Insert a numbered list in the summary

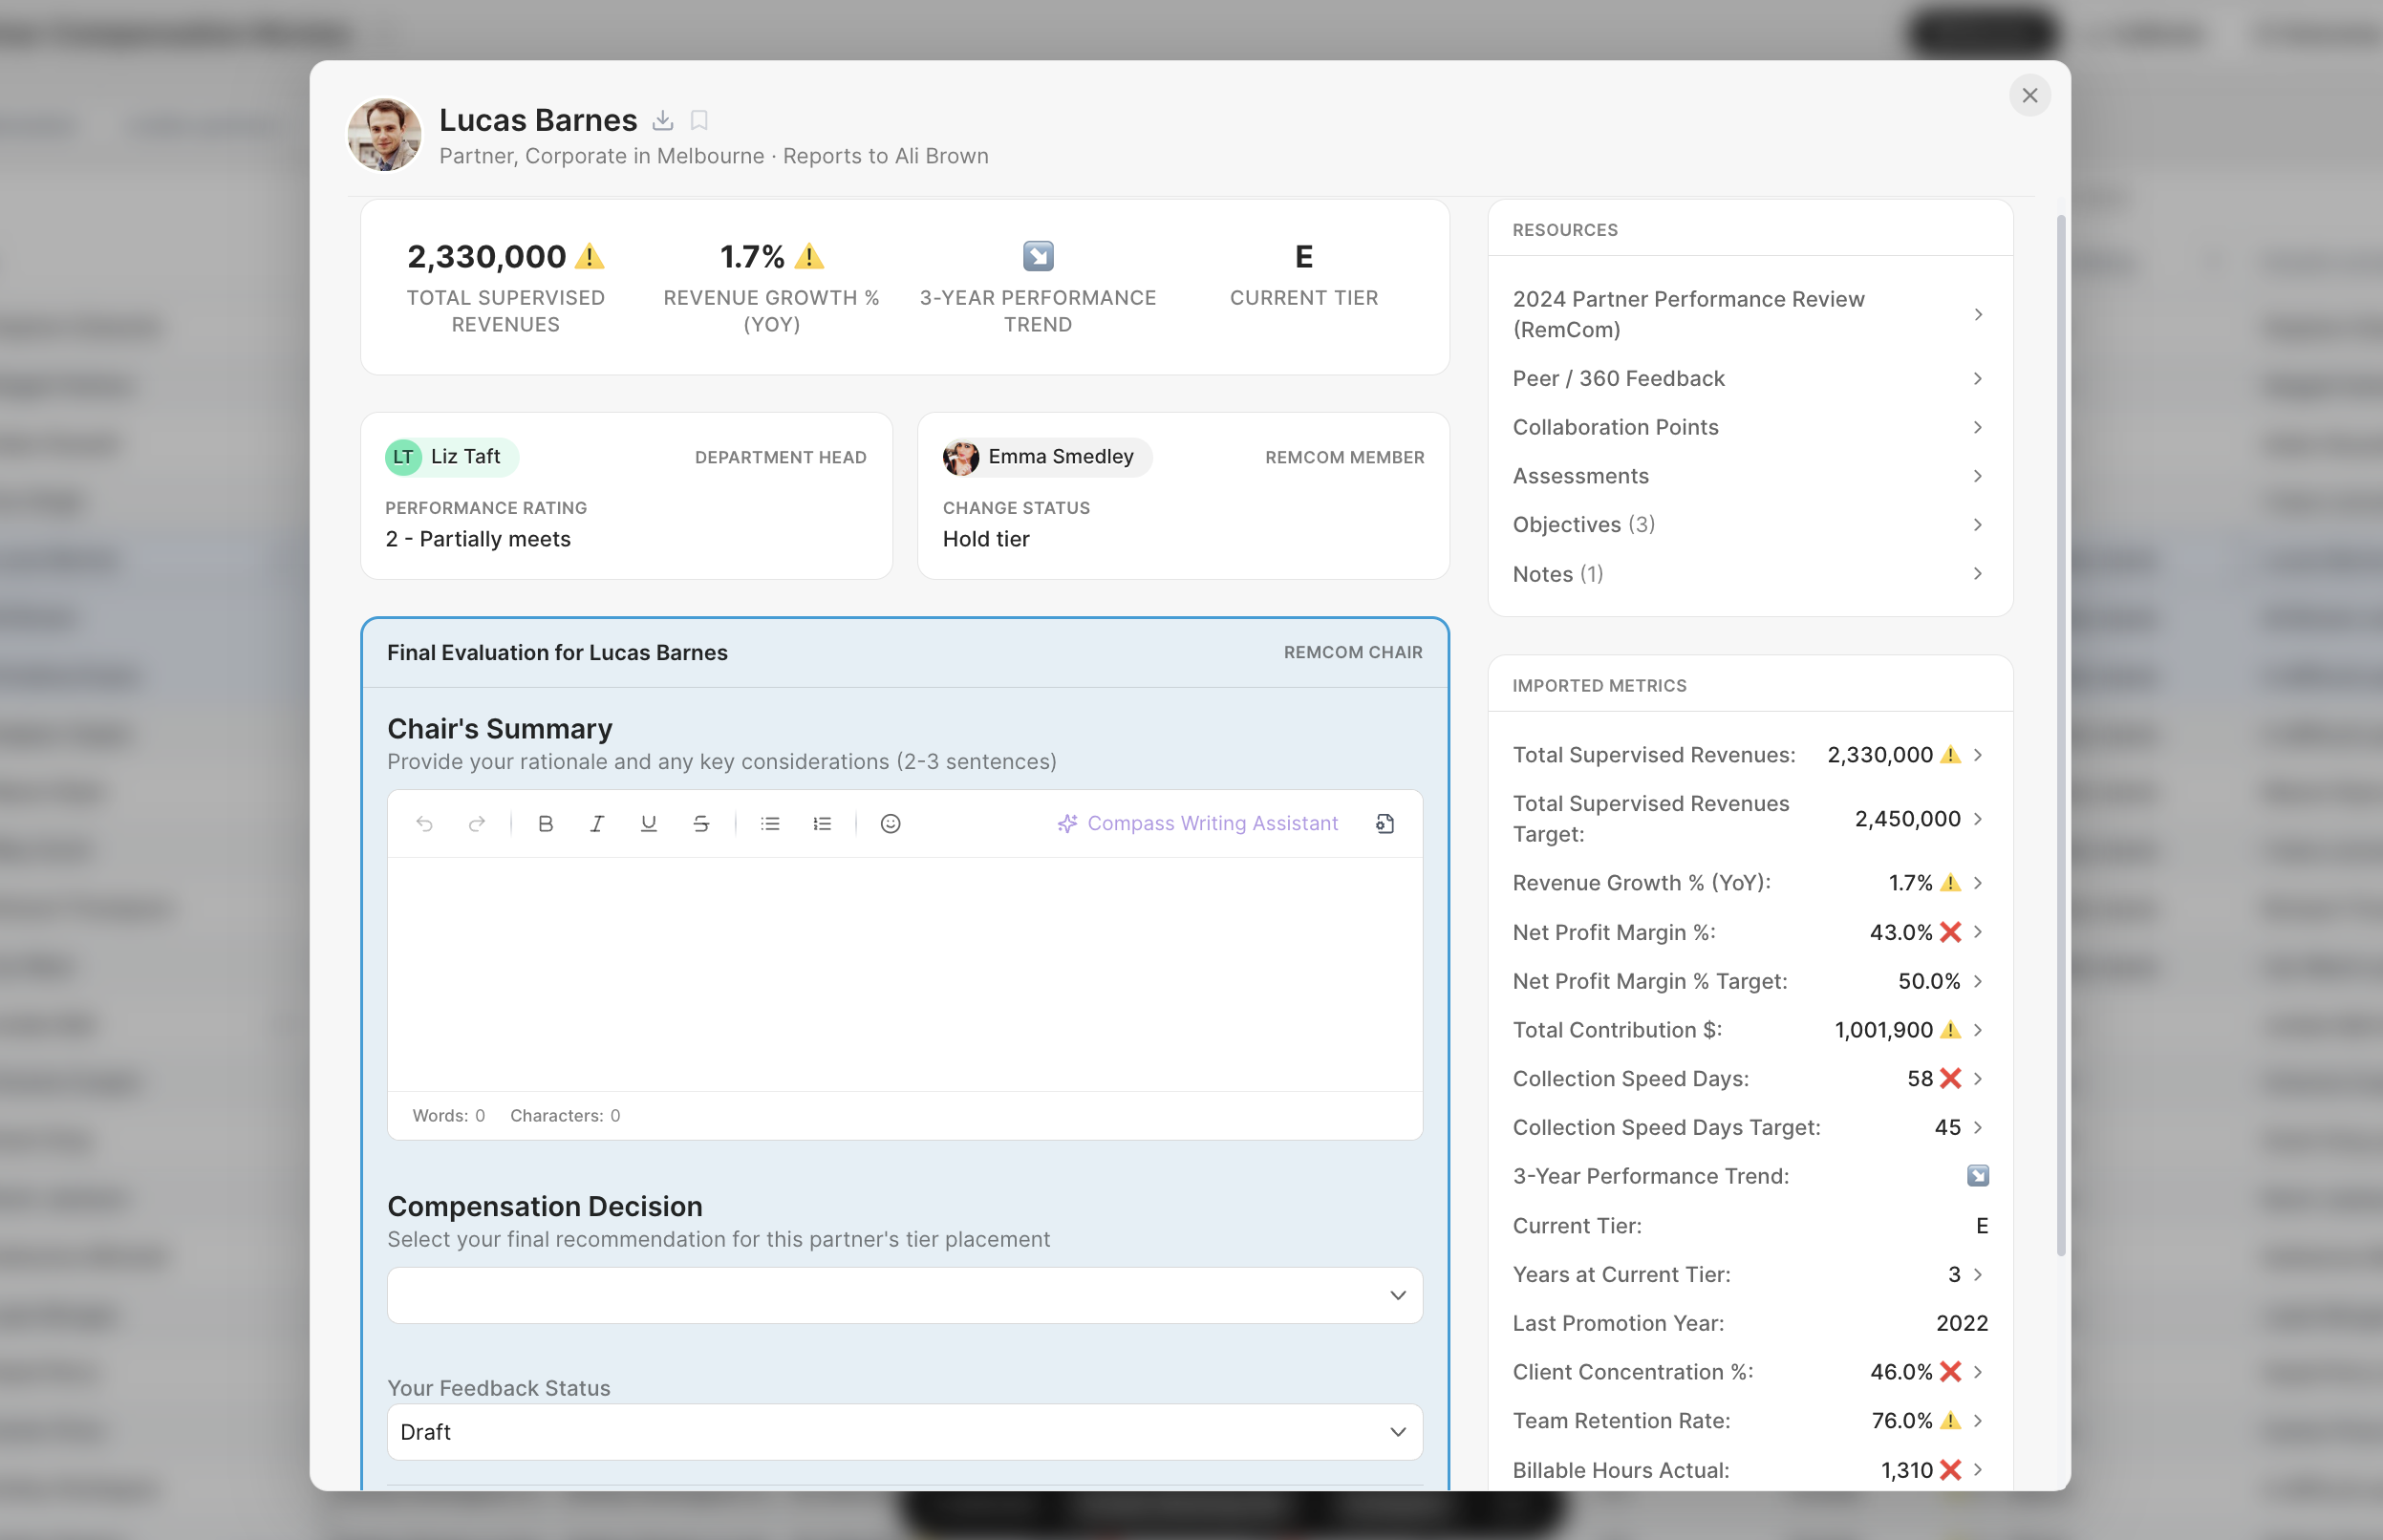point(822,823)
